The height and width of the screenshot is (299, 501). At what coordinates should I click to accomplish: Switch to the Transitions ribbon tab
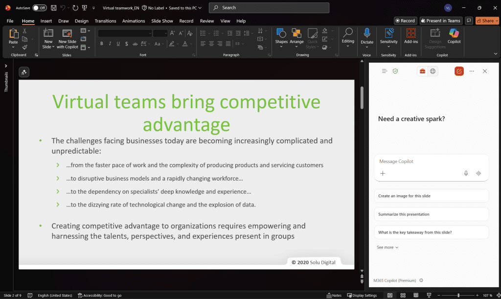[x=105, y=21]
